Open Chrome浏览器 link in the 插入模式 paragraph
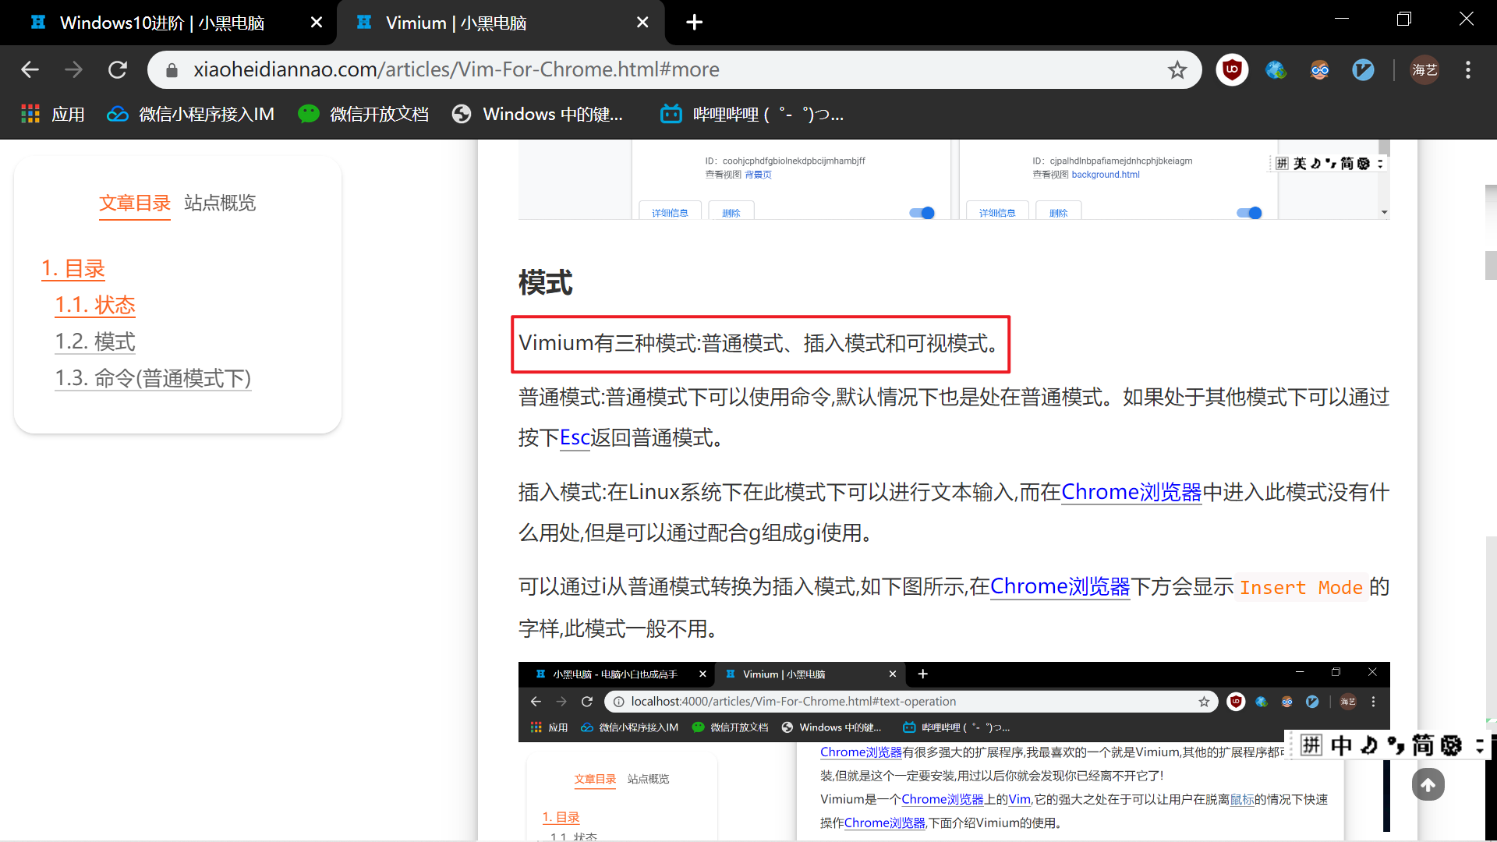The width and height of the screenshot is (1497, 842). click(x=1131, y=493)
